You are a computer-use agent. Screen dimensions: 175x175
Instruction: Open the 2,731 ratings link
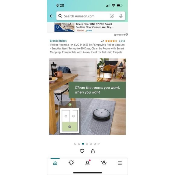(122, 41)
